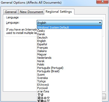Choose Polski from the dropdown
This screenshot has width=109, height=102.
[69, 64]
